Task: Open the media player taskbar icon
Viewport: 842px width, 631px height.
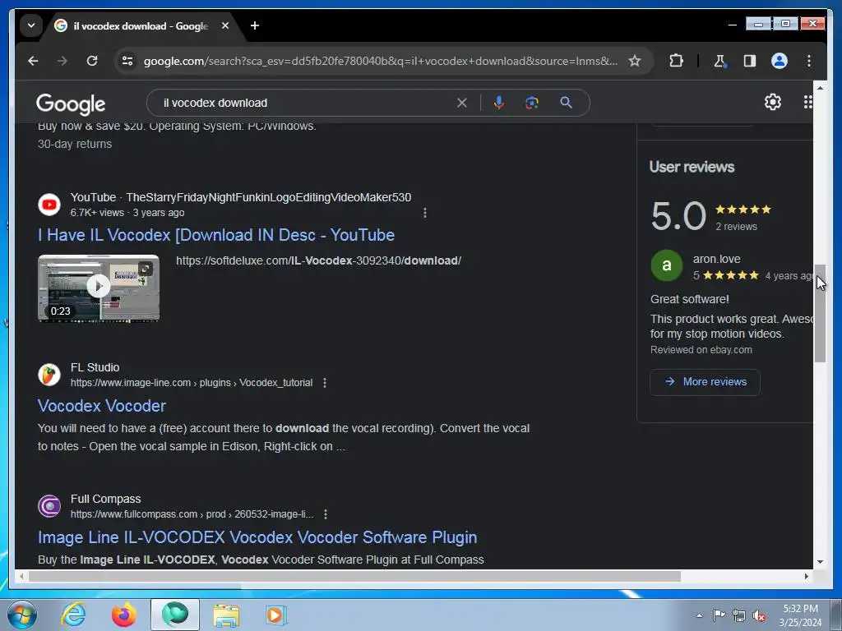Action: point(276,615)
